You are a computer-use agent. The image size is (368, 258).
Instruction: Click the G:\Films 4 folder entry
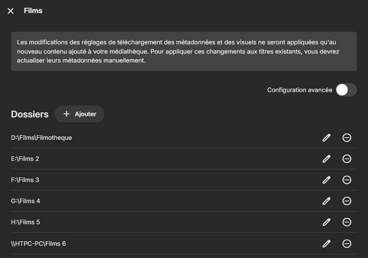[x=25, y=201]
